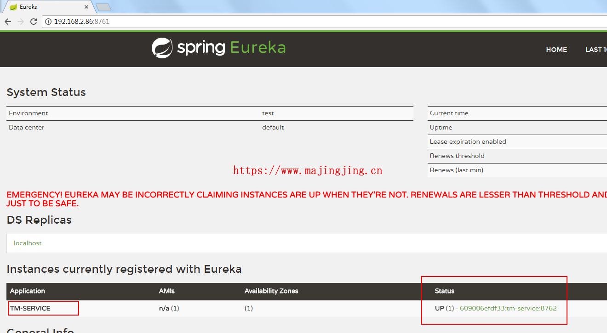Screen dimensions: 607x333
Task: Click the Status column header
Action: (445, 291)
